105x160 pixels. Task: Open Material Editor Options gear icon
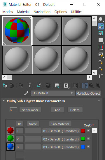[101, 62]
